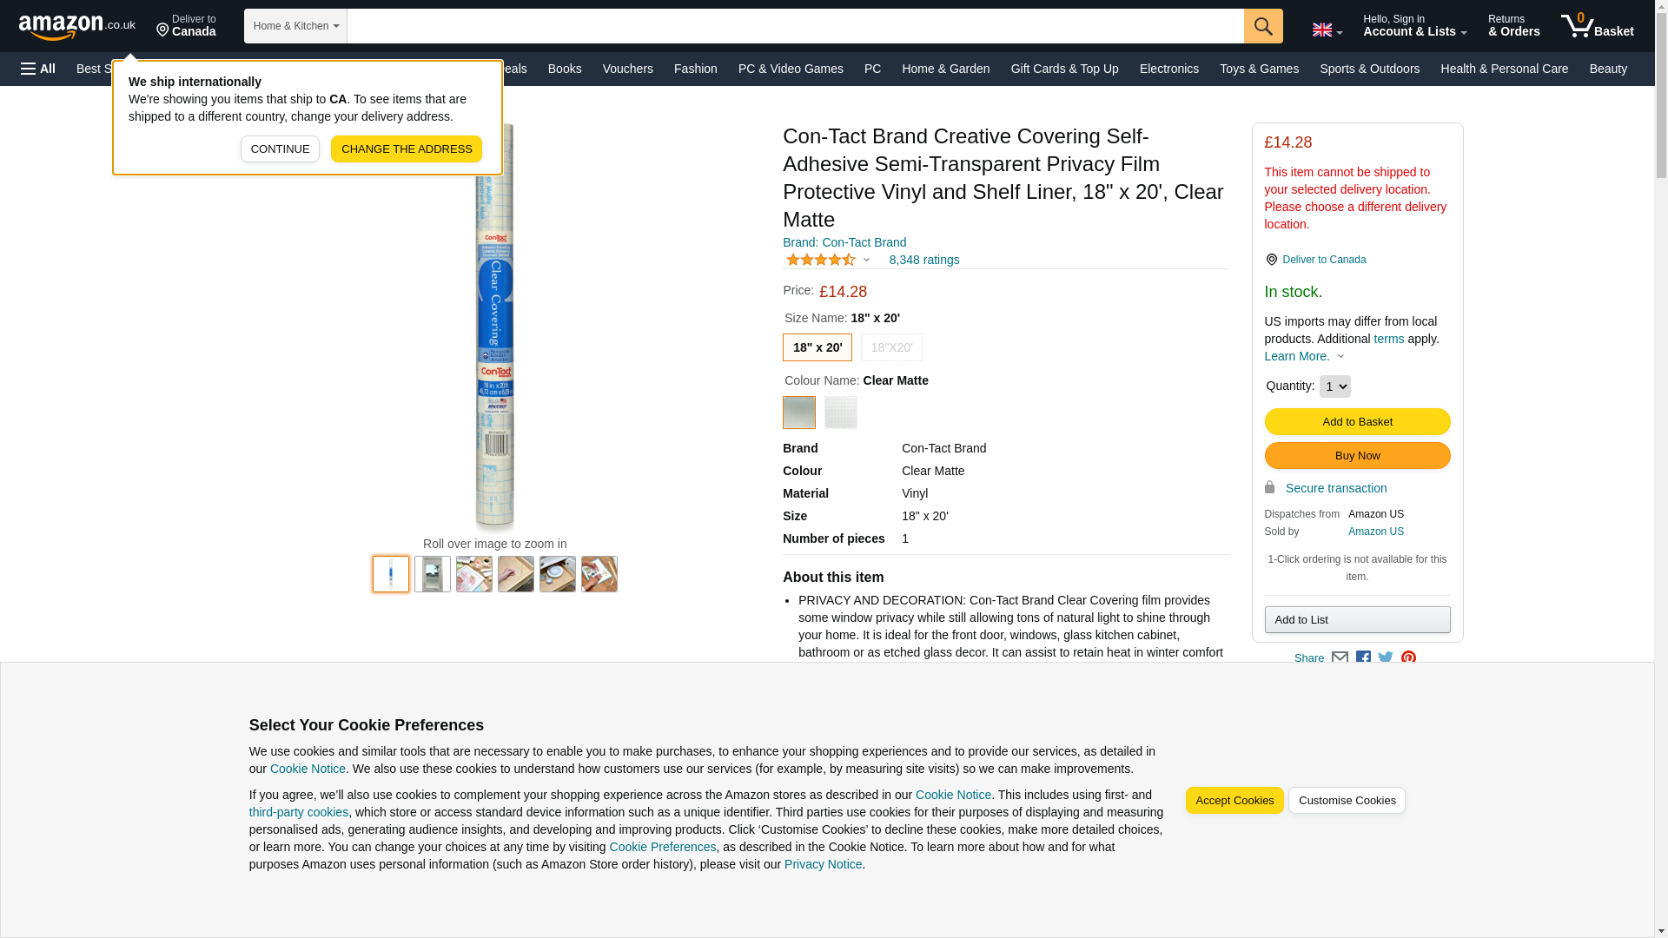The width and height of the screenshot is (1668, 938).
Task: Click Add to Basket button
Action: point(1357,422)
